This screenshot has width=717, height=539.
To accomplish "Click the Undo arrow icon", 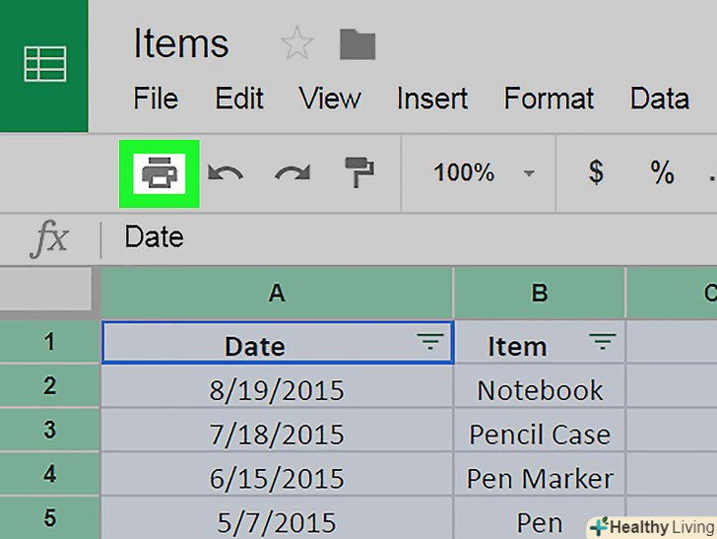I will (226, 174).
